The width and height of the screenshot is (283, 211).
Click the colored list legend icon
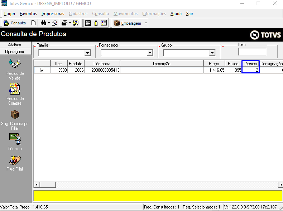(x=104, y=23)
